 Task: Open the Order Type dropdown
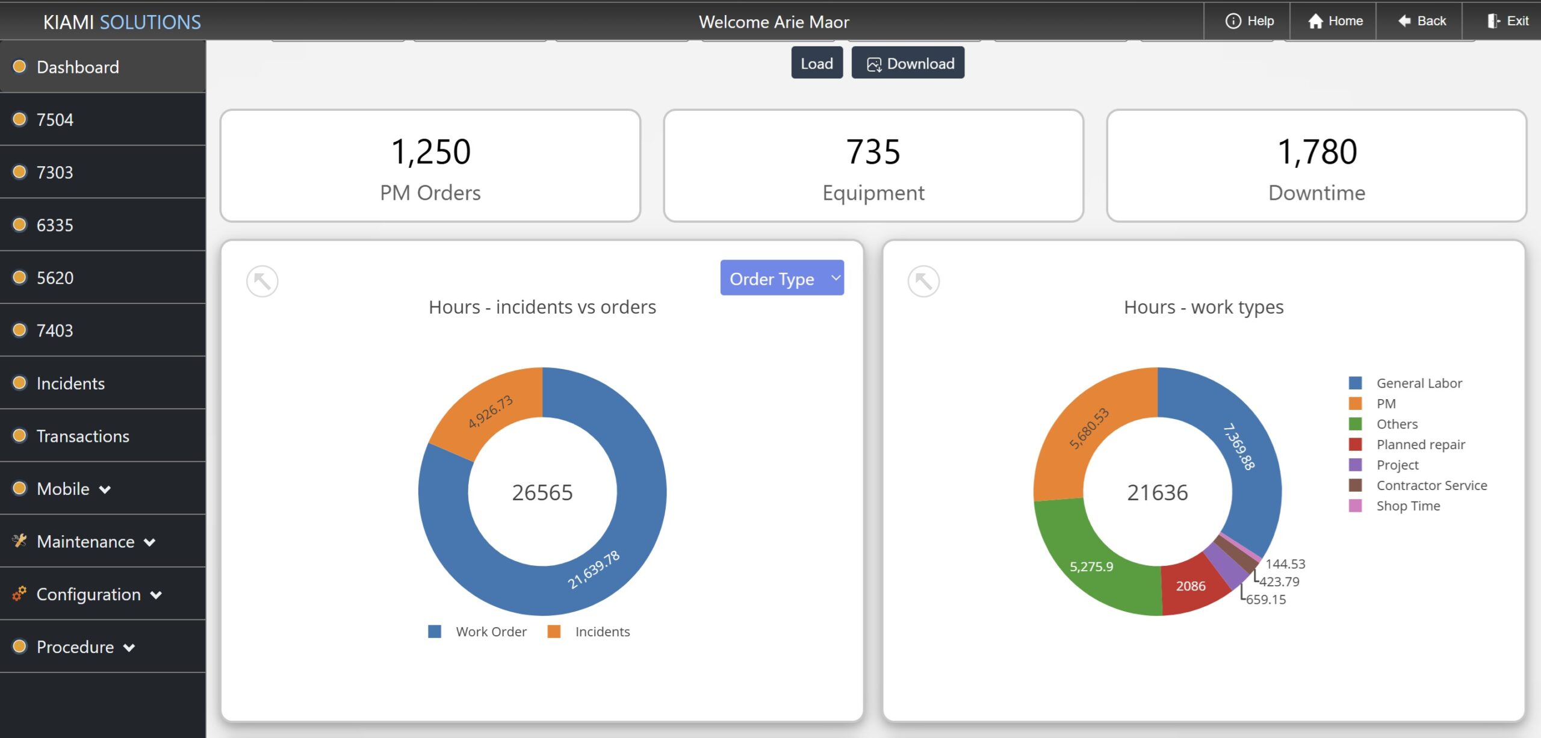[x=781, y=278]
